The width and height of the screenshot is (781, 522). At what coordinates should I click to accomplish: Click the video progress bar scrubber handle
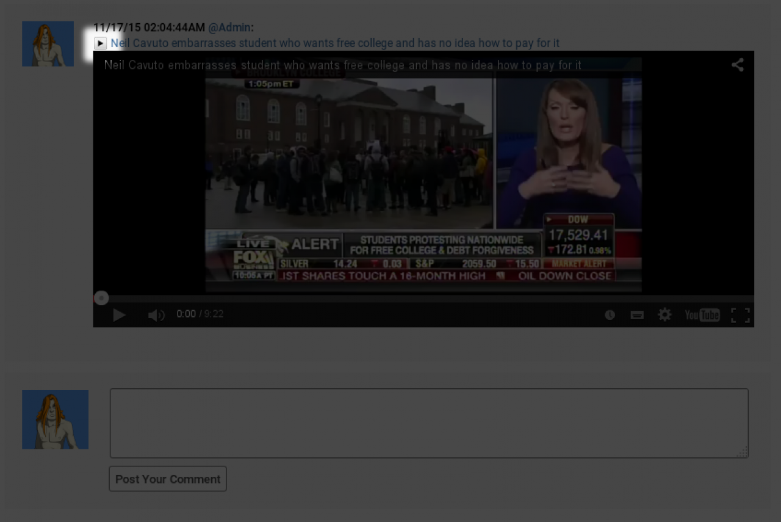[101, 298]
